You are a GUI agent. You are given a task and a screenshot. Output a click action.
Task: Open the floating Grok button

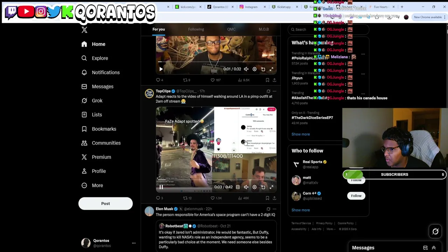click(435, 231)
